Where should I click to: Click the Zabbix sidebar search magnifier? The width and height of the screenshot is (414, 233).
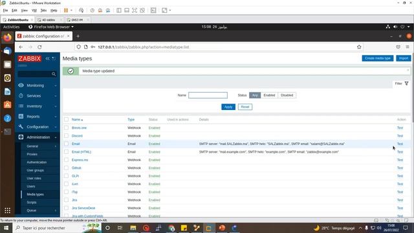pos(54,74)
